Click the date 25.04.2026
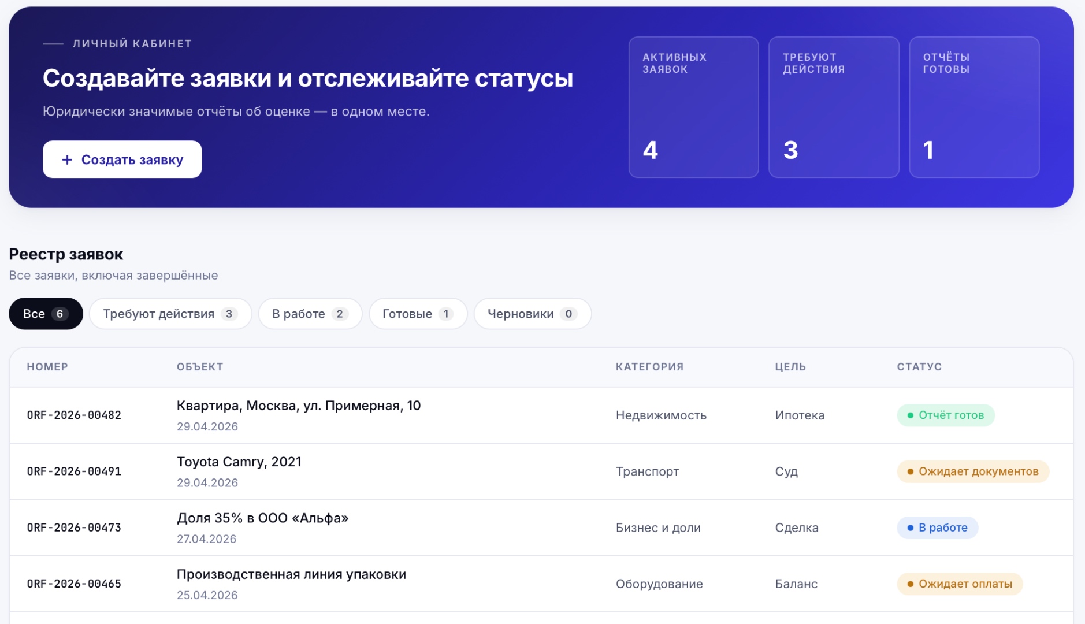Image resolution: width=1085 pixels, height=624 pixels. 207,595
